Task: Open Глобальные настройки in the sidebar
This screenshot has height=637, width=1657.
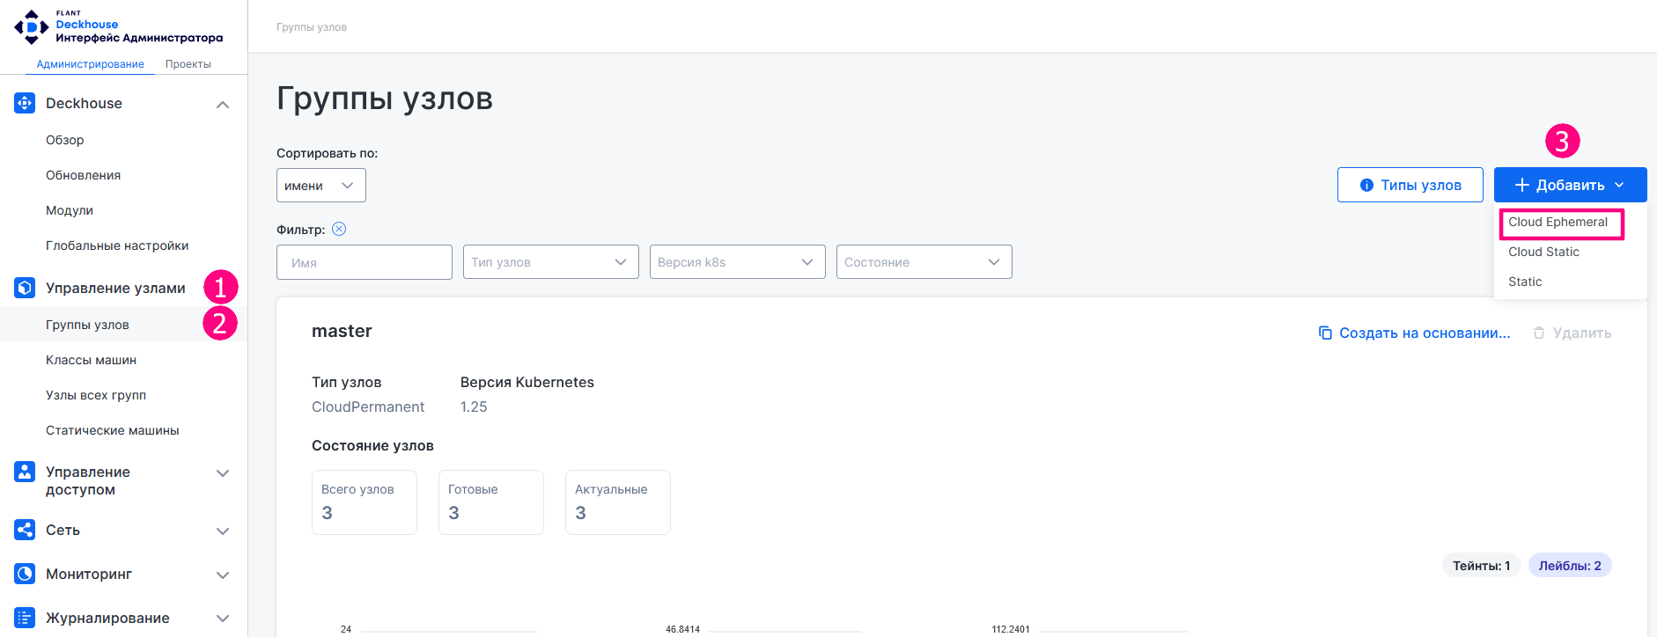Action: pos(117,245)
